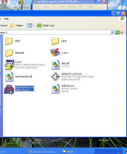
Task: Select the vsflex8u.ocx file icon
Action: 55,89
